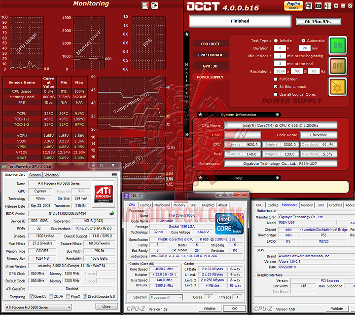Image resolution: width=355 pixels, height=315 pixels.
Task: Toggle the 64 Bits Linpack checkbox
Action: [276, 86]
